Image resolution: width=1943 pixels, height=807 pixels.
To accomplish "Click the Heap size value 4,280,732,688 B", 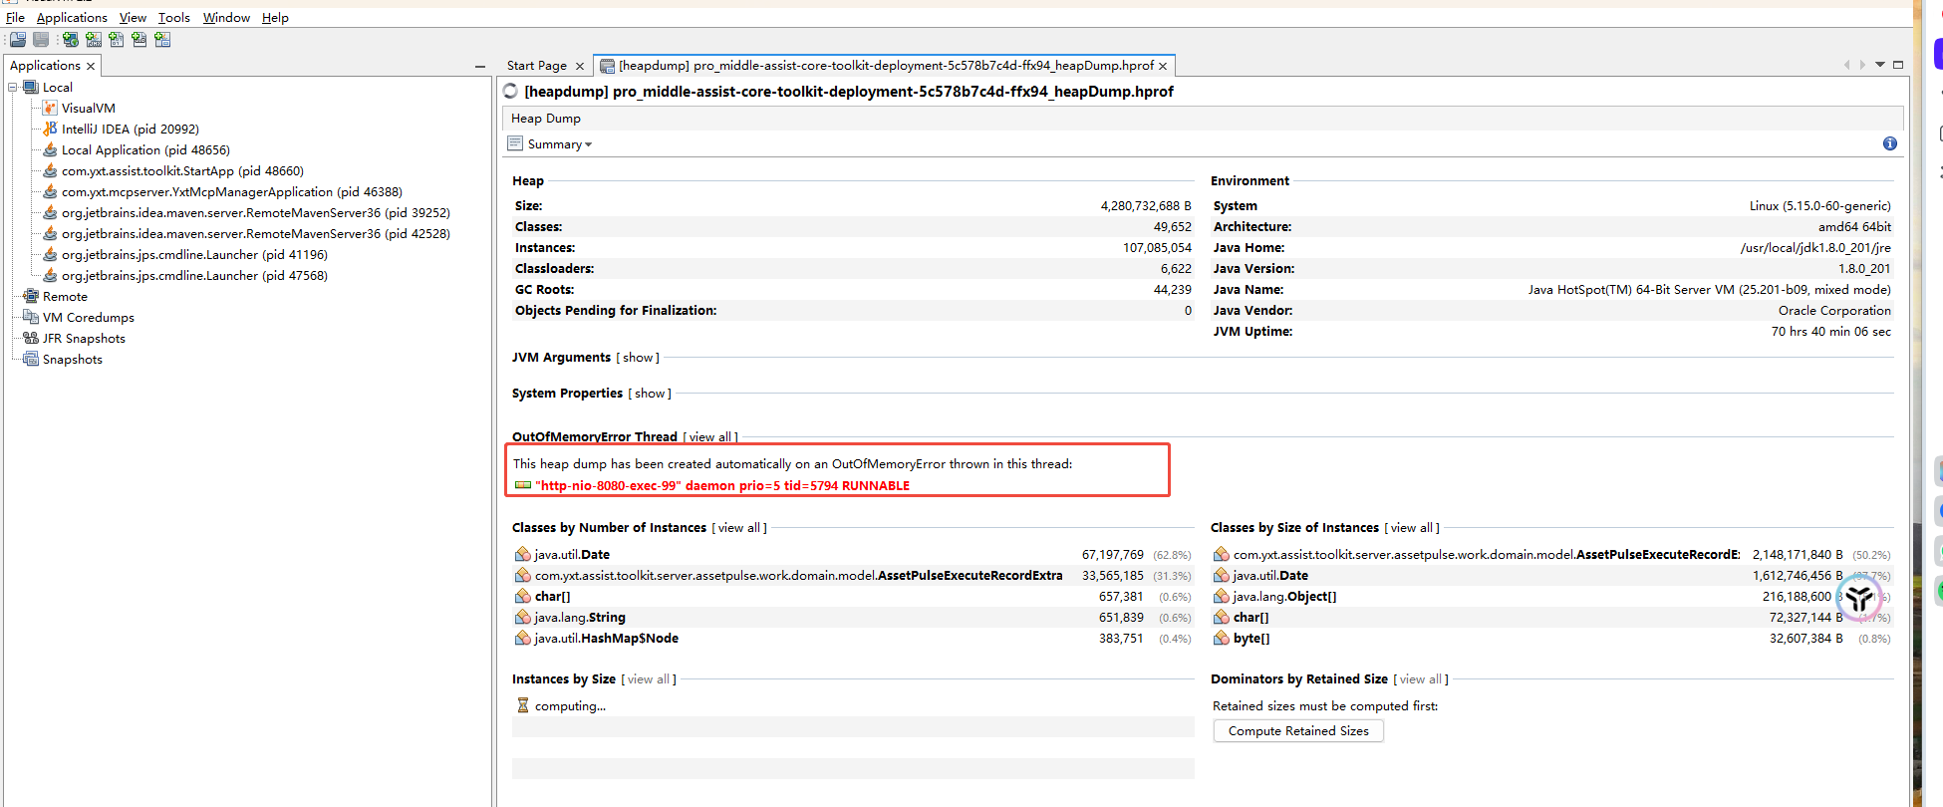I will click(1146, 206).
